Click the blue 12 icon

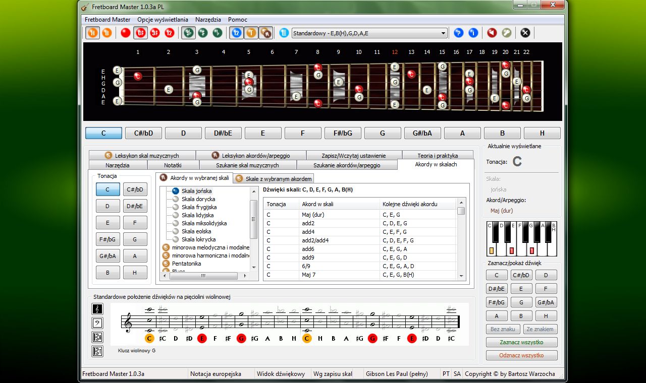click(236, 33)
